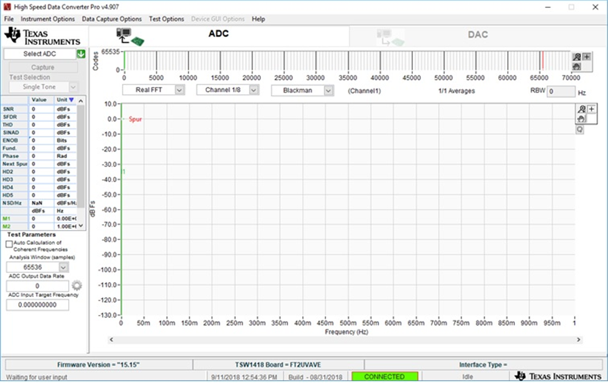Click the gear icon next to ADC Output Data Rate

click(x=77, y=285)
